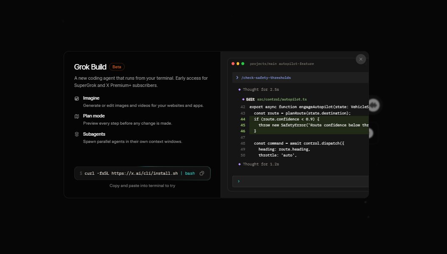Click 'Generate or edit images' description
Image resolution: width=447 pixels, height=254 pixels.
tap(143, 106)
